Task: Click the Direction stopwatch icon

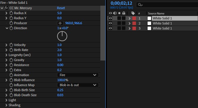Action: click(11, 28)
